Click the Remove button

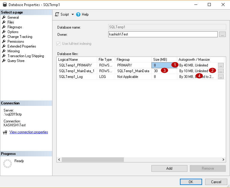point(208,168)
